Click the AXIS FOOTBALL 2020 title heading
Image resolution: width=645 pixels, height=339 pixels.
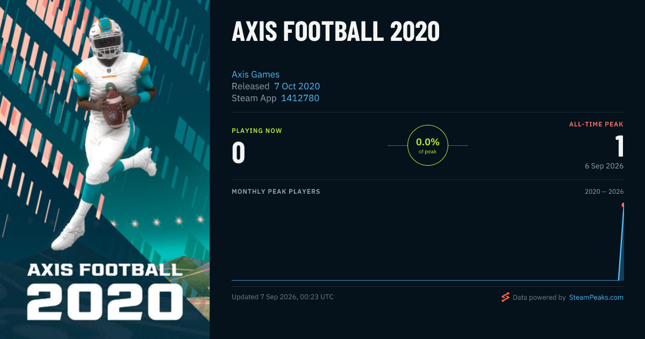click(335, 32)
